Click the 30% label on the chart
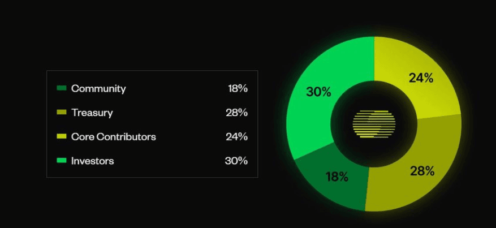Viewport: 496px width, 228px height. click(x=318, y=92)
